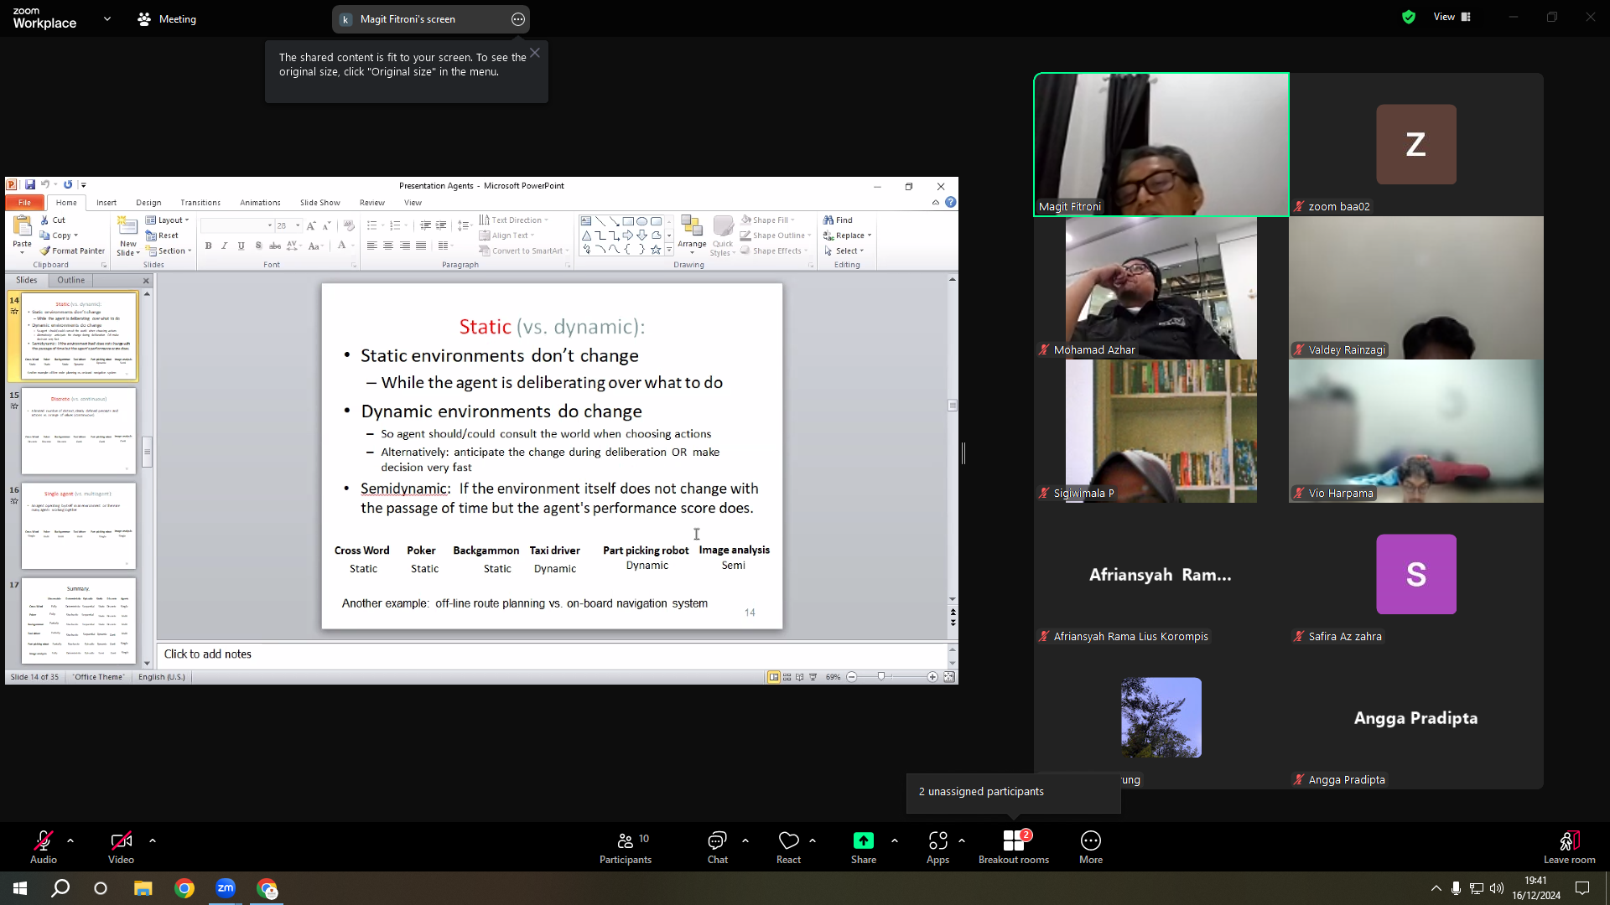Image resolution: width=1610 pixels, height=905 pixels.
Task: Open the Zoom View layout button
Action: (x=1452, y=17)
